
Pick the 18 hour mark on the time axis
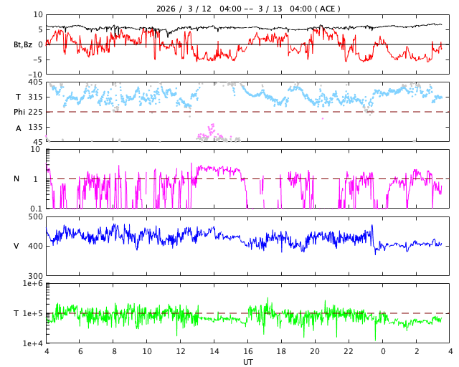click(282, 352)
